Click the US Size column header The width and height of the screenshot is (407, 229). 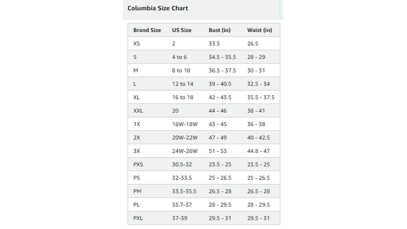tap(182, 30)
